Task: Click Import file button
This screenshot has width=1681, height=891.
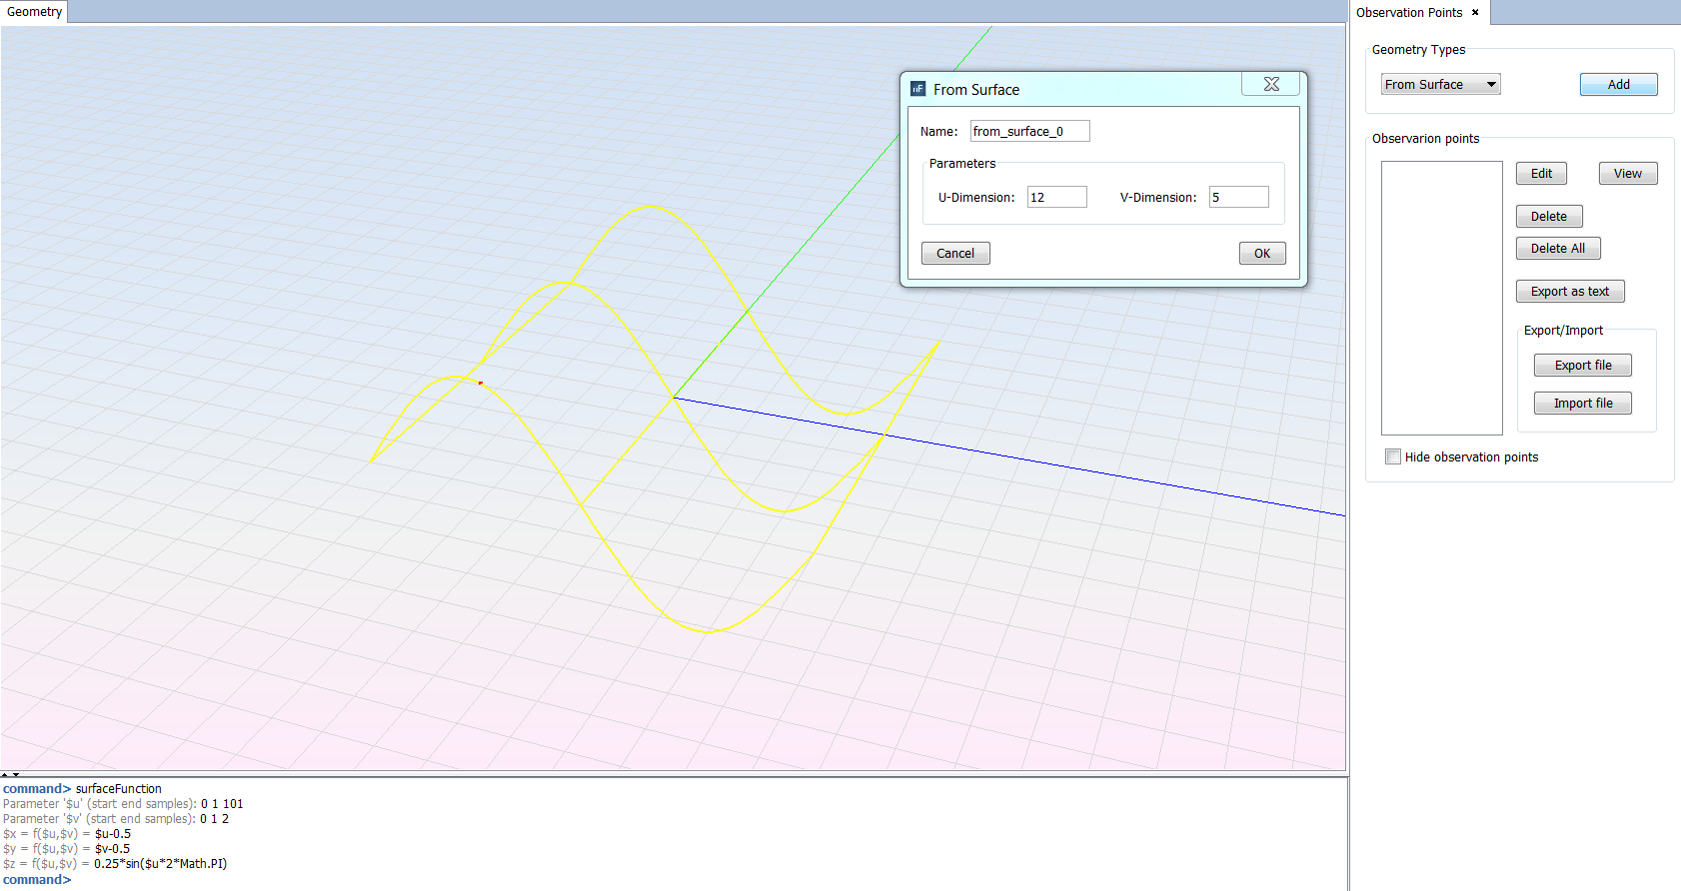Action: tap(1582, 404)
